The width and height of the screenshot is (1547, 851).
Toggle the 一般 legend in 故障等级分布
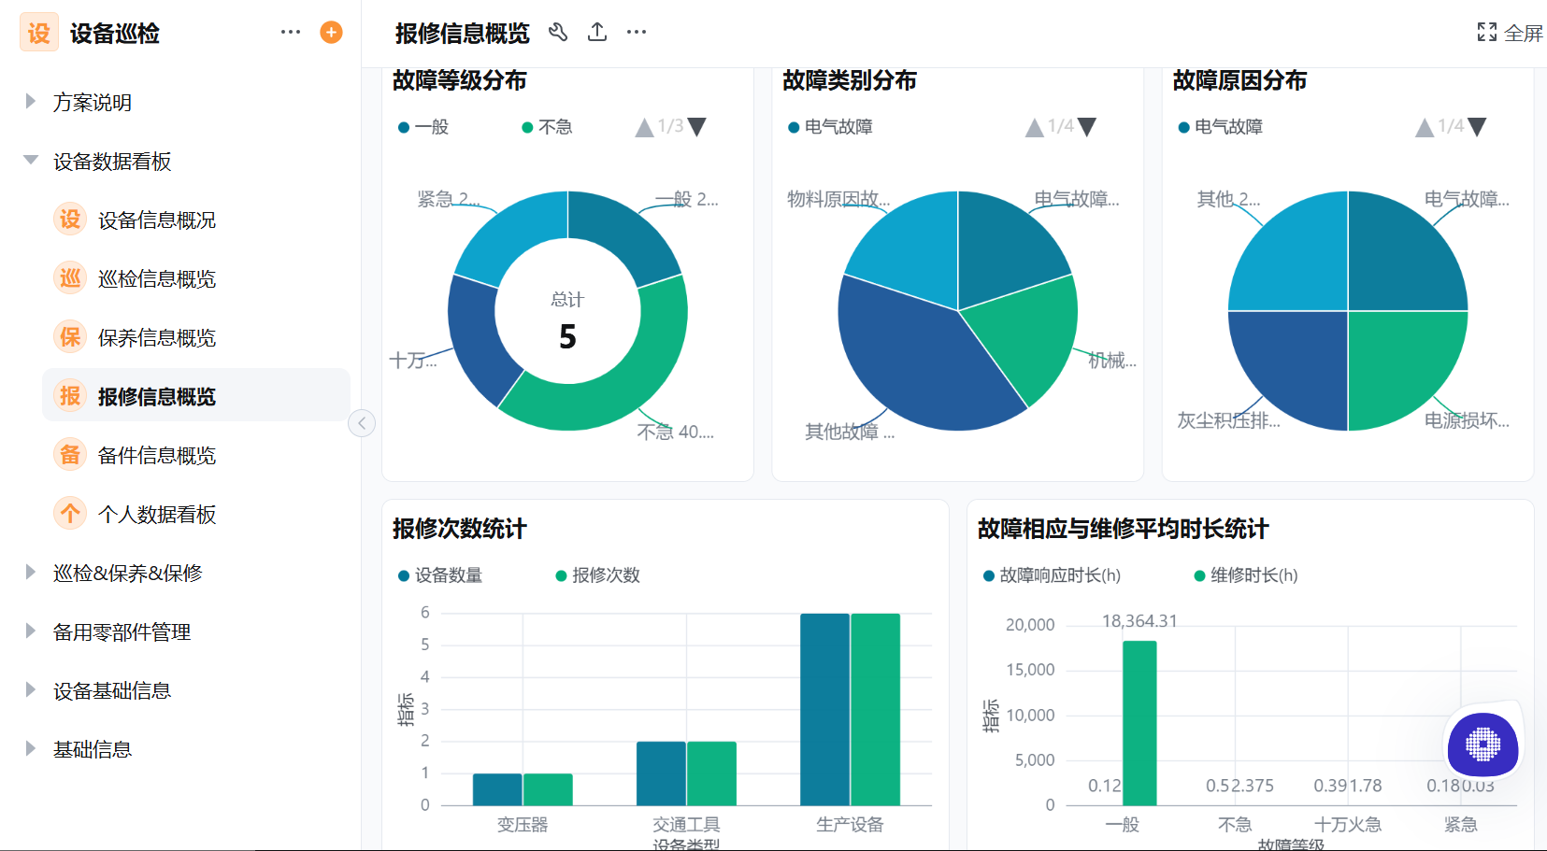423,127
